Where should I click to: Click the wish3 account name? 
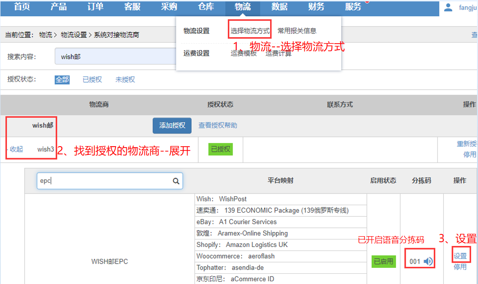click(46, 149)
